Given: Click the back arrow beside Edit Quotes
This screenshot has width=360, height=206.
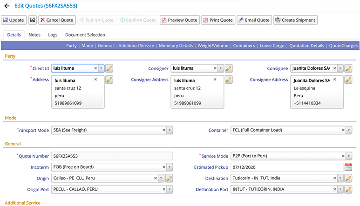Looking at the screenshot, I should [7, 6].
